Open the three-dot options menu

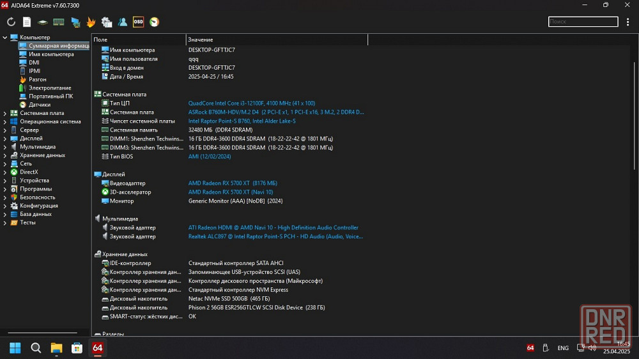pyautogui.click(x=627, y=22)
